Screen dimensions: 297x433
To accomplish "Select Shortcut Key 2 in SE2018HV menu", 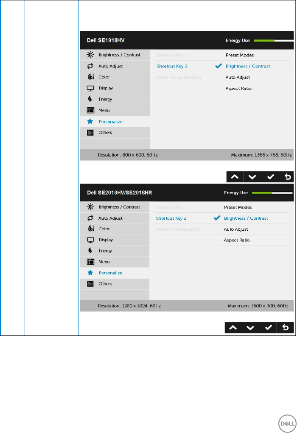I will 171,218.
